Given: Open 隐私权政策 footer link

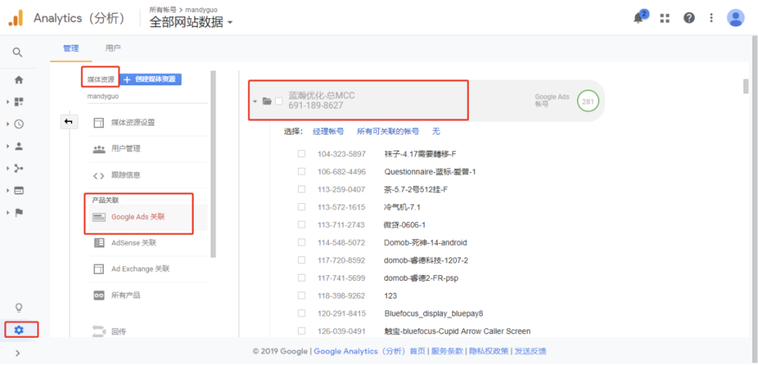Looking at the screenshot, I should [488, 352].
